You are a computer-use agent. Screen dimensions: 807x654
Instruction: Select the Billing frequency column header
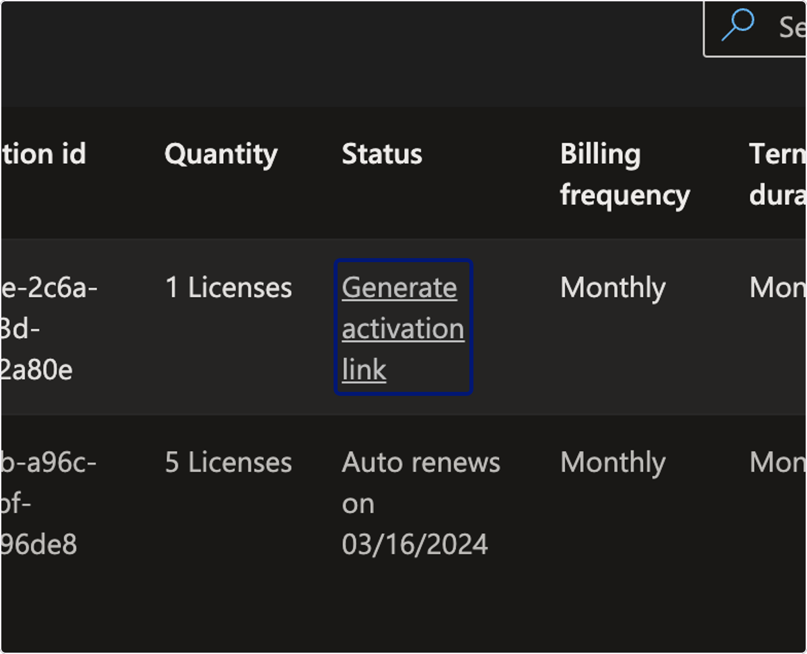[625, 175]
